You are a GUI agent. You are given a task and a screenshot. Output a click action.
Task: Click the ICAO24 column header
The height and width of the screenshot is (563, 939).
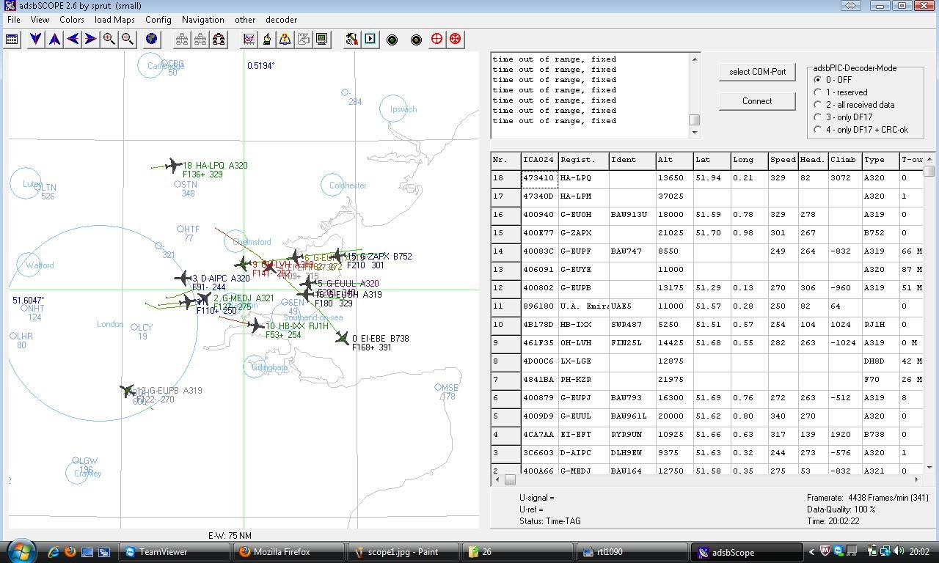(x=539, y=160)
